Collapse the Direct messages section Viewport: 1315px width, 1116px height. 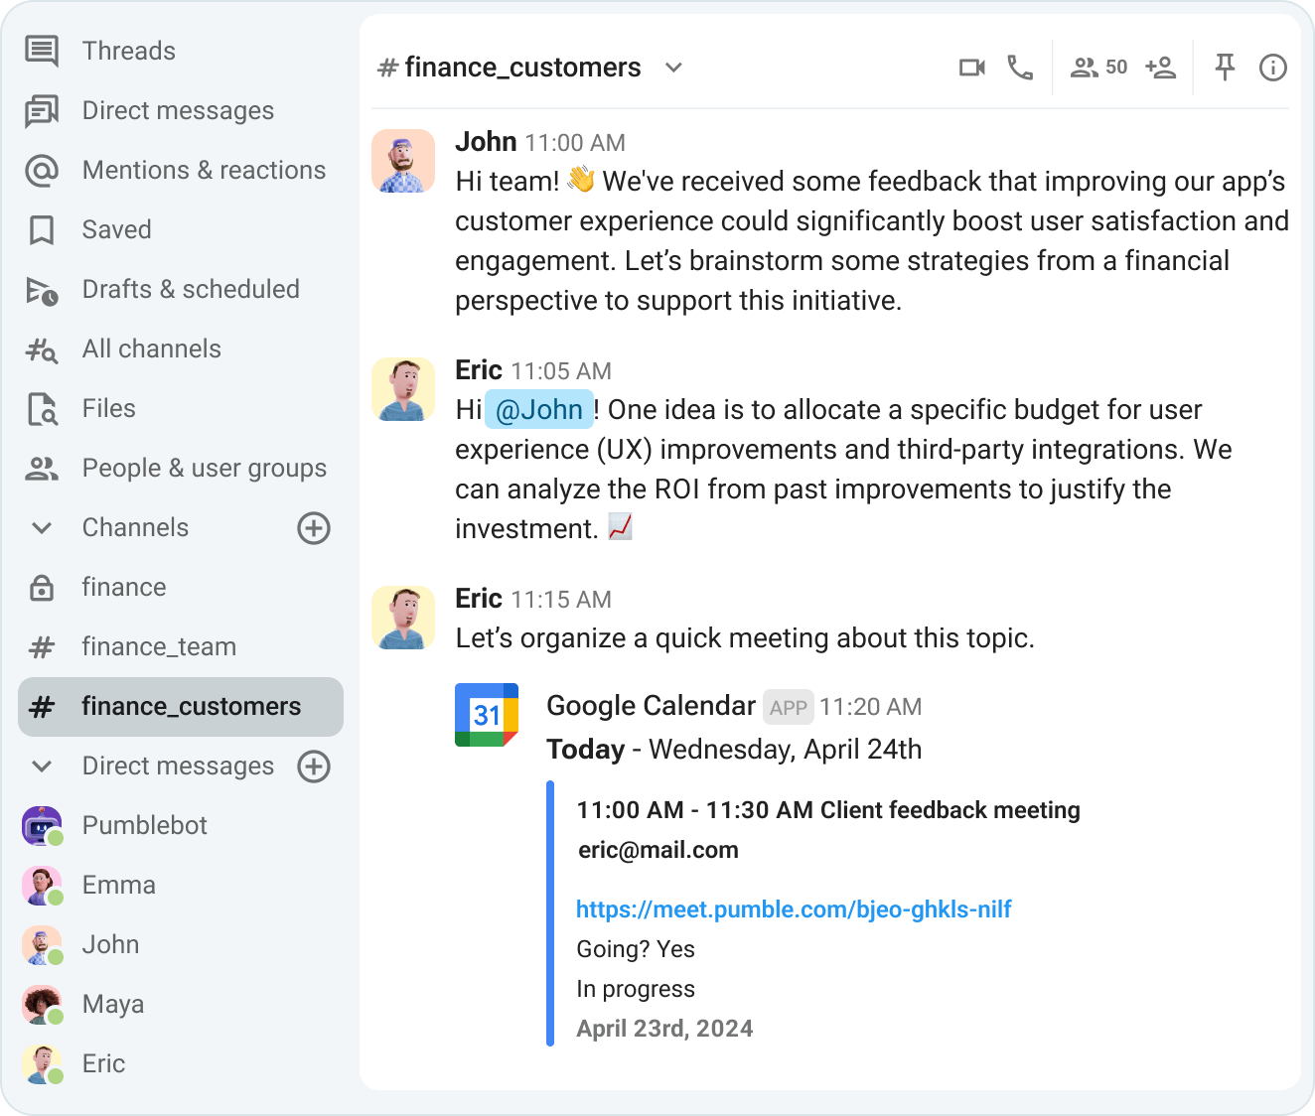tap(41, 766)
